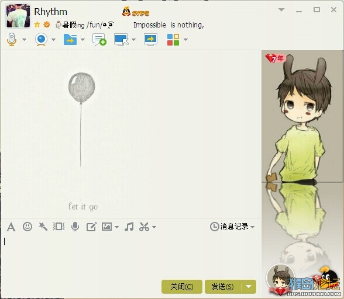The image size is (344, 299).
Task: Click the screen share monitor-arrow icon
Action: coord(150,40)
